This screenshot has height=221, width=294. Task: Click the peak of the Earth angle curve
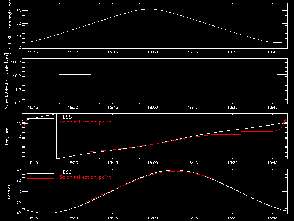[x=150, y=9]
